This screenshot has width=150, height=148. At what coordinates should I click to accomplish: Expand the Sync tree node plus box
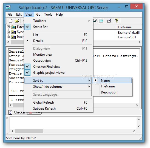pos(8,32)
